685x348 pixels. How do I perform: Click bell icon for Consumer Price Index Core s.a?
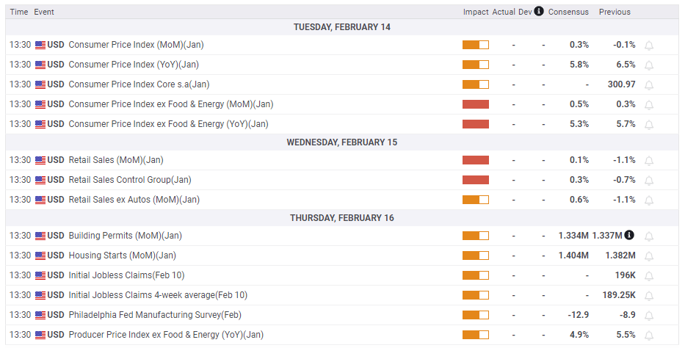(649, 84)
